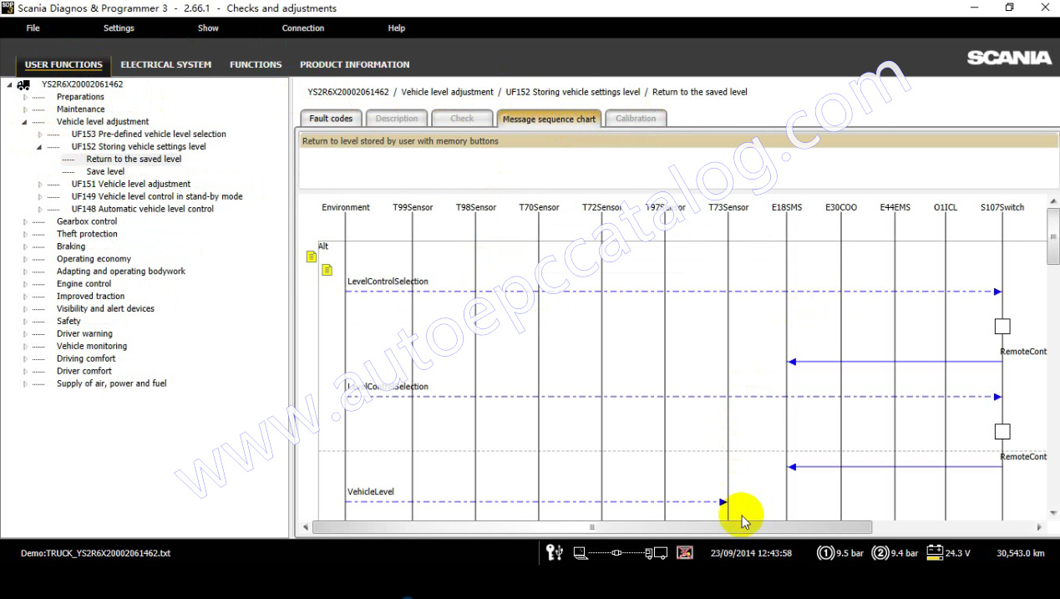Select Engine control in the tree
This screenshot has height=599, width=1060.
pos(84,284)
